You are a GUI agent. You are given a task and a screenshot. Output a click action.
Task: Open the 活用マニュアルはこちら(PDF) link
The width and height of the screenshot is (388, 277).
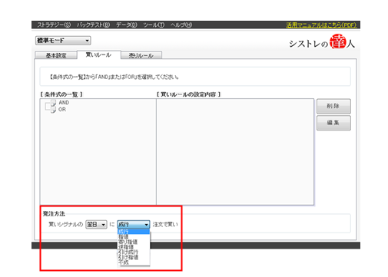321,25
